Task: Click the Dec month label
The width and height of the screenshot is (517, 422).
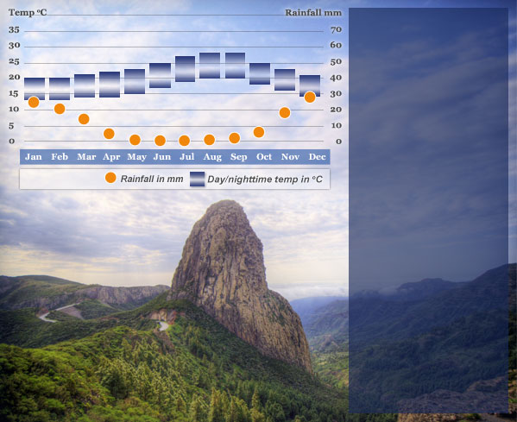Action: (x=317, y=156)
